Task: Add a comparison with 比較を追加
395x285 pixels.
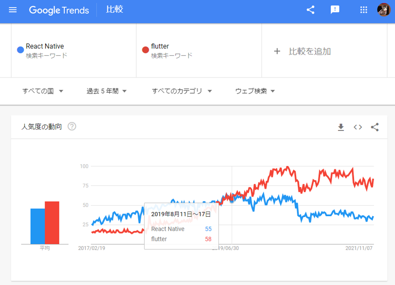Action: click(x=310, y=52)
